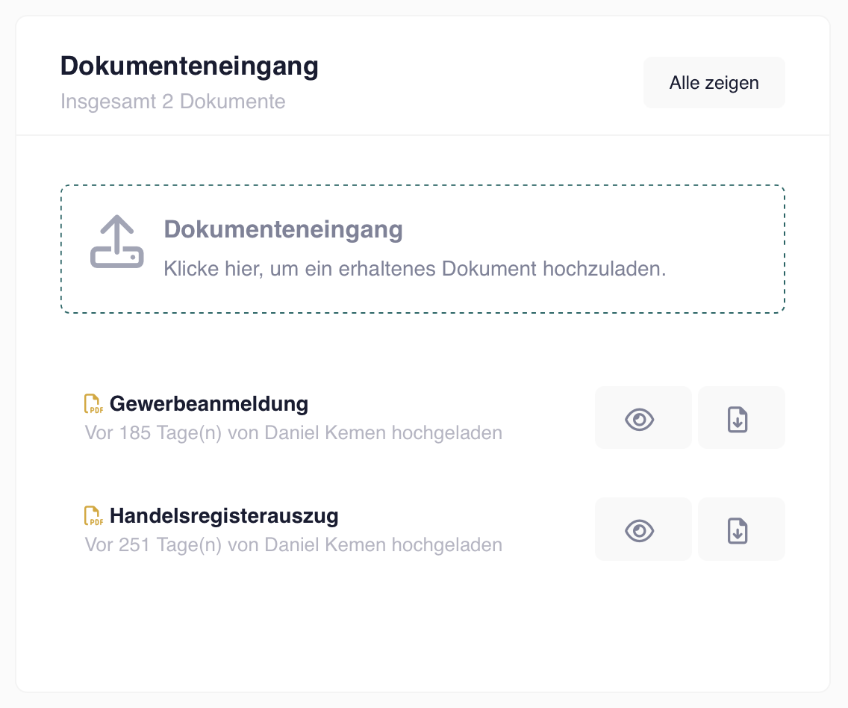Click the 'Insgesamt 2 Dokumente' subtitle
Image resolution: width=848 pixels, height=708 pixels.
(173, 101)
